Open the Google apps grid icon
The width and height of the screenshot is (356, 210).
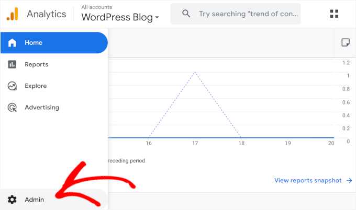[x=335, y=14]
